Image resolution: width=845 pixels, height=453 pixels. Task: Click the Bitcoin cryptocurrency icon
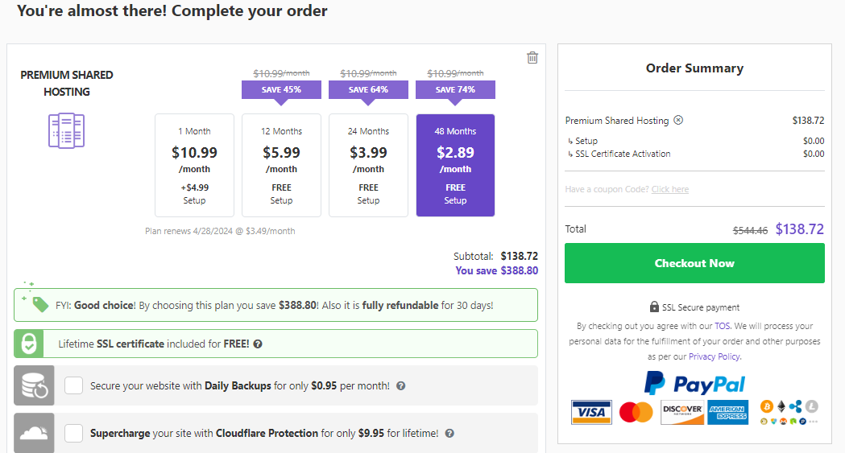(766, 406)
